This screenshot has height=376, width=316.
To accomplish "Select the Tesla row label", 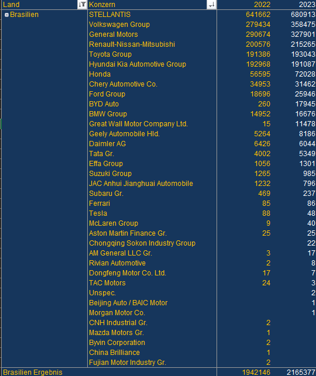I will pos(98,213).
